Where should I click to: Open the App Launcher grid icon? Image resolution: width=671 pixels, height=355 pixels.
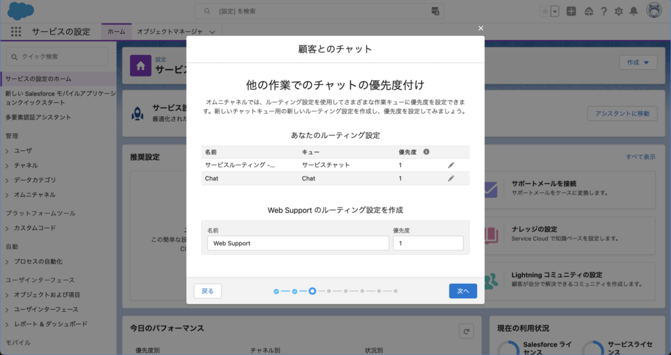16,31
